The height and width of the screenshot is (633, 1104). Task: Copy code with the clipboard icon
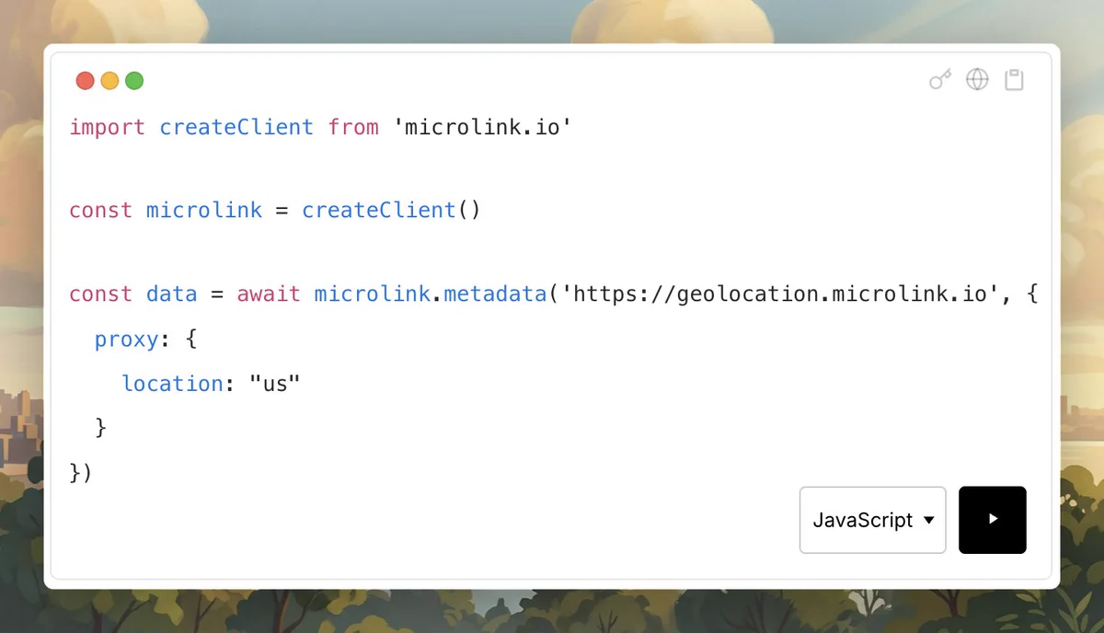(x=1014, y=80)
